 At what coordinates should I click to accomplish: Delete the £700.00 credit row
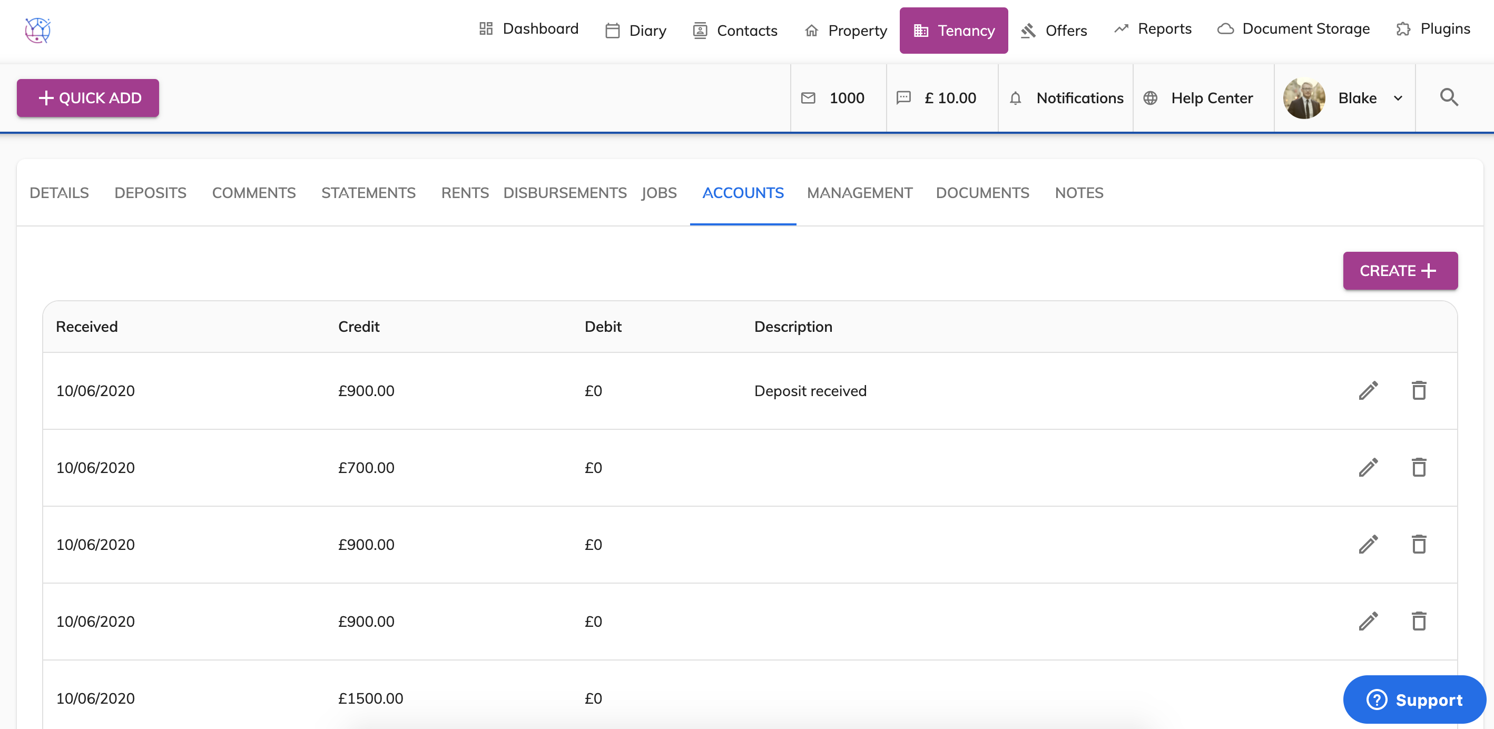coord(1419,467)
